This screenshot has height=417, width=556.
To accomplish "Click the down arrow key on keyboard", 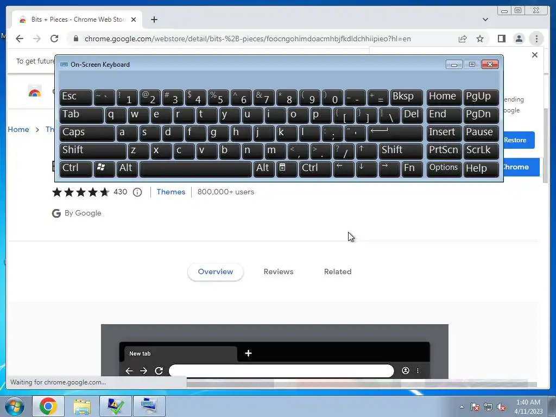I will (x=367, y=169).
